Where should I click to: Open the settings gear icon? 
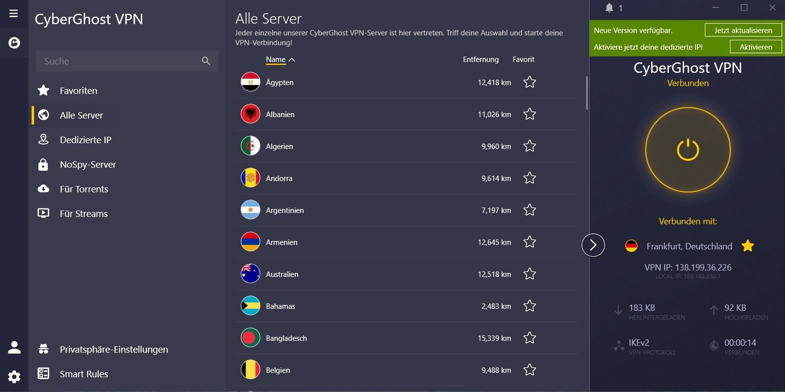pyautogui.click(x=14, y=377)
